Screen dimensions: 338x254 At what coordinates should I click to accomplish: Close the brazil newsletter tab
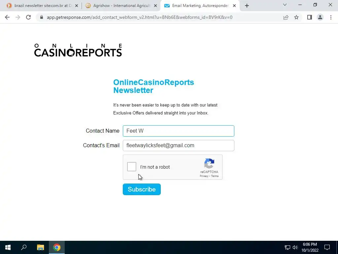tap(76, 6)
